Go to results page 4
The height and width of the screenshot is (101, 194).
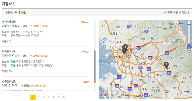click(48, 97)
